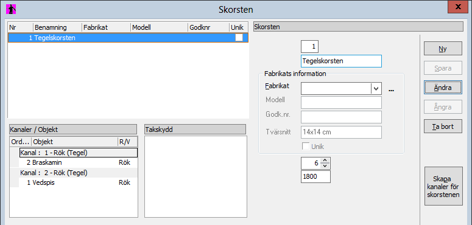Click the ellipsis button beside Fabrikat
Viewport: 472px width, 225px height.
coord(392,90)
